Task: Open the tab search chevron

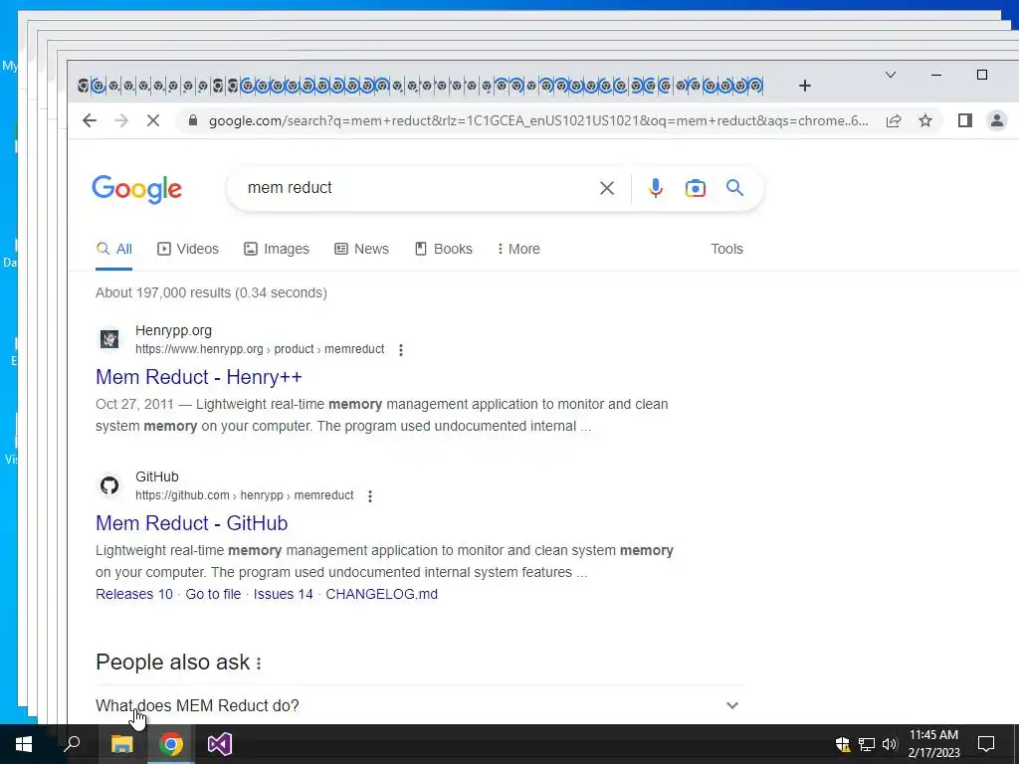Action: (891, 75)
